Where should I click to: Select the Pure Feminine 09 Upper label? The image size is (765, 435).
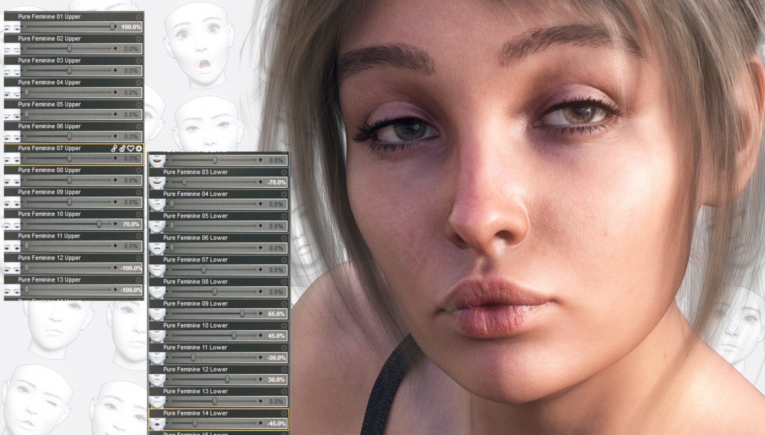coord(50,192)
